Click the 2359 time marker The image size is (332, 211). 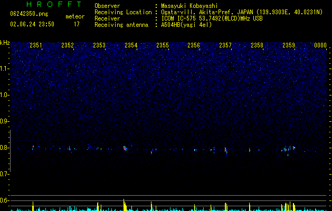[x=289, y=45]
